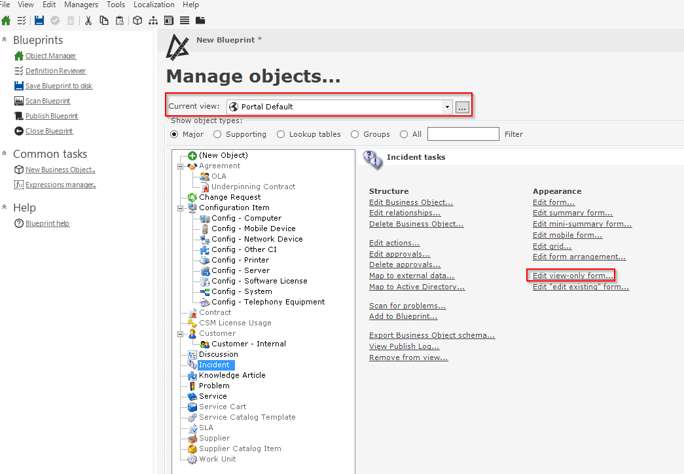
Task: Open the Tools menu
Action: pyautogui.click(x=115, y=5)
